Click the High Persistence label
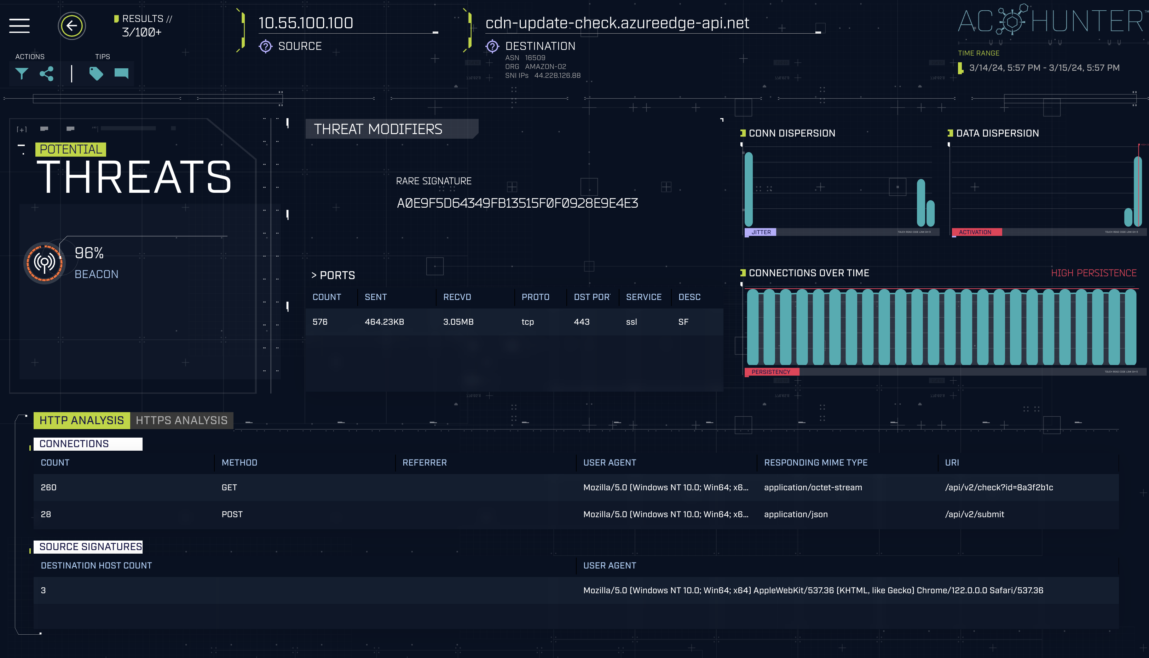This screenshot has width=1149, height=658. click(x=1093, y=273)
